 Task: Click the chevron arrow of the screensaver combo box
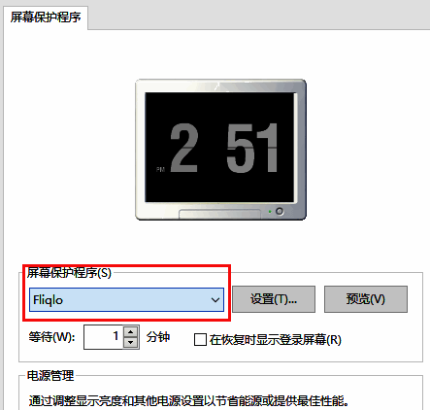215,300
